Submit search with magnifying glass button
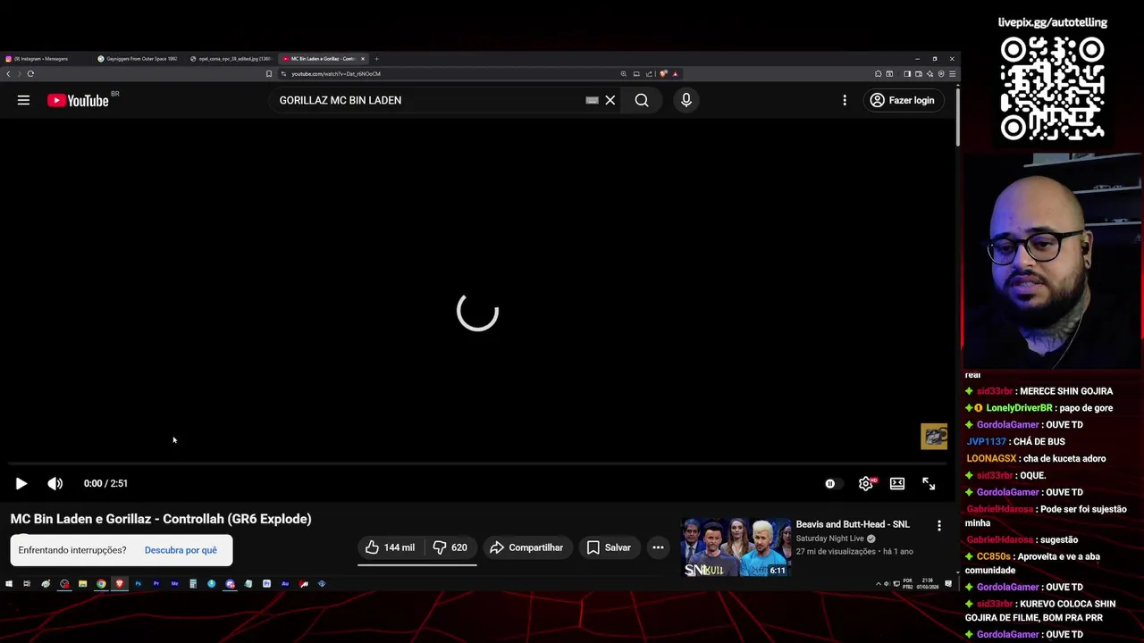This screenshot has height=643, width=1144. (x=642, y=100)
